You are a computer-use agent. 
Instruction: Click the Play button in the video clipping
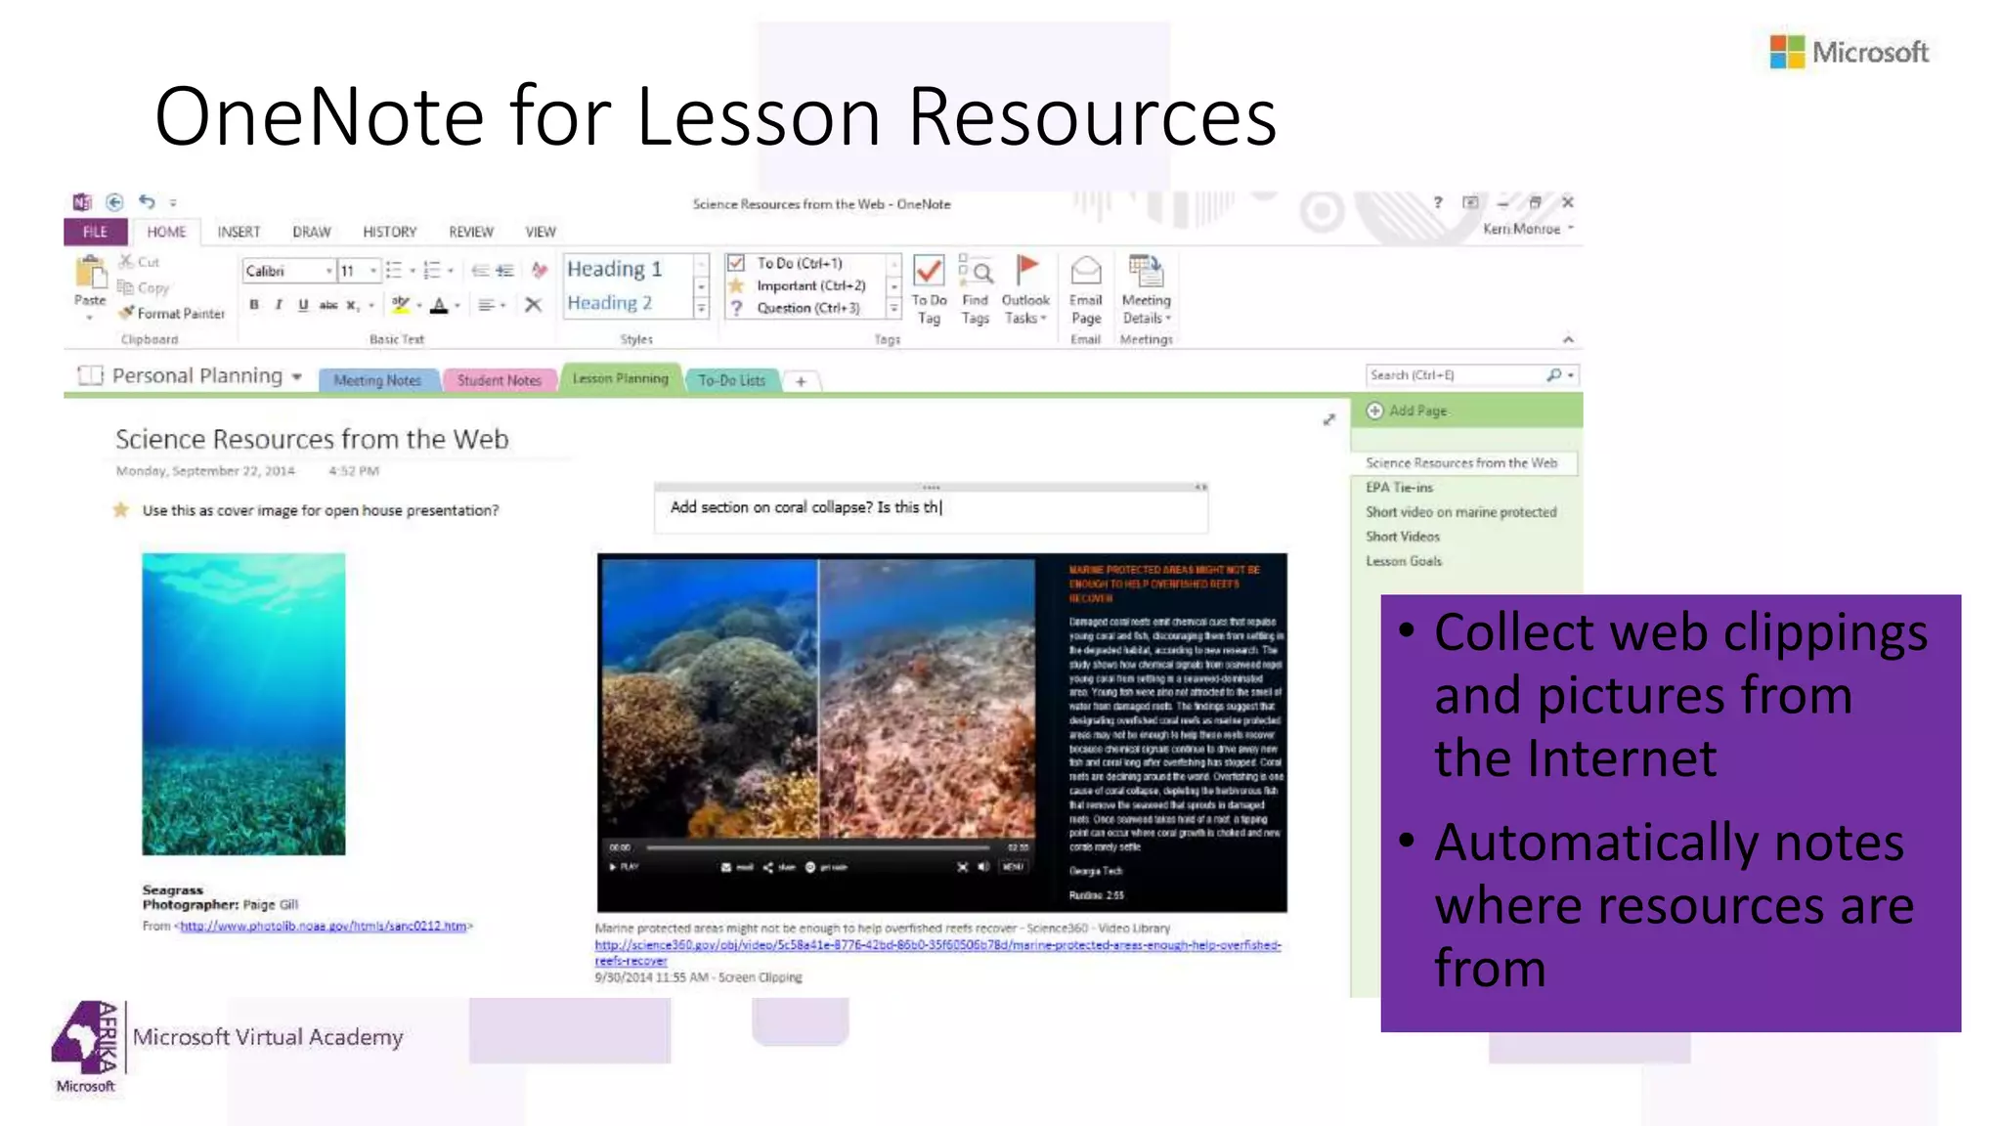[624, 867]
